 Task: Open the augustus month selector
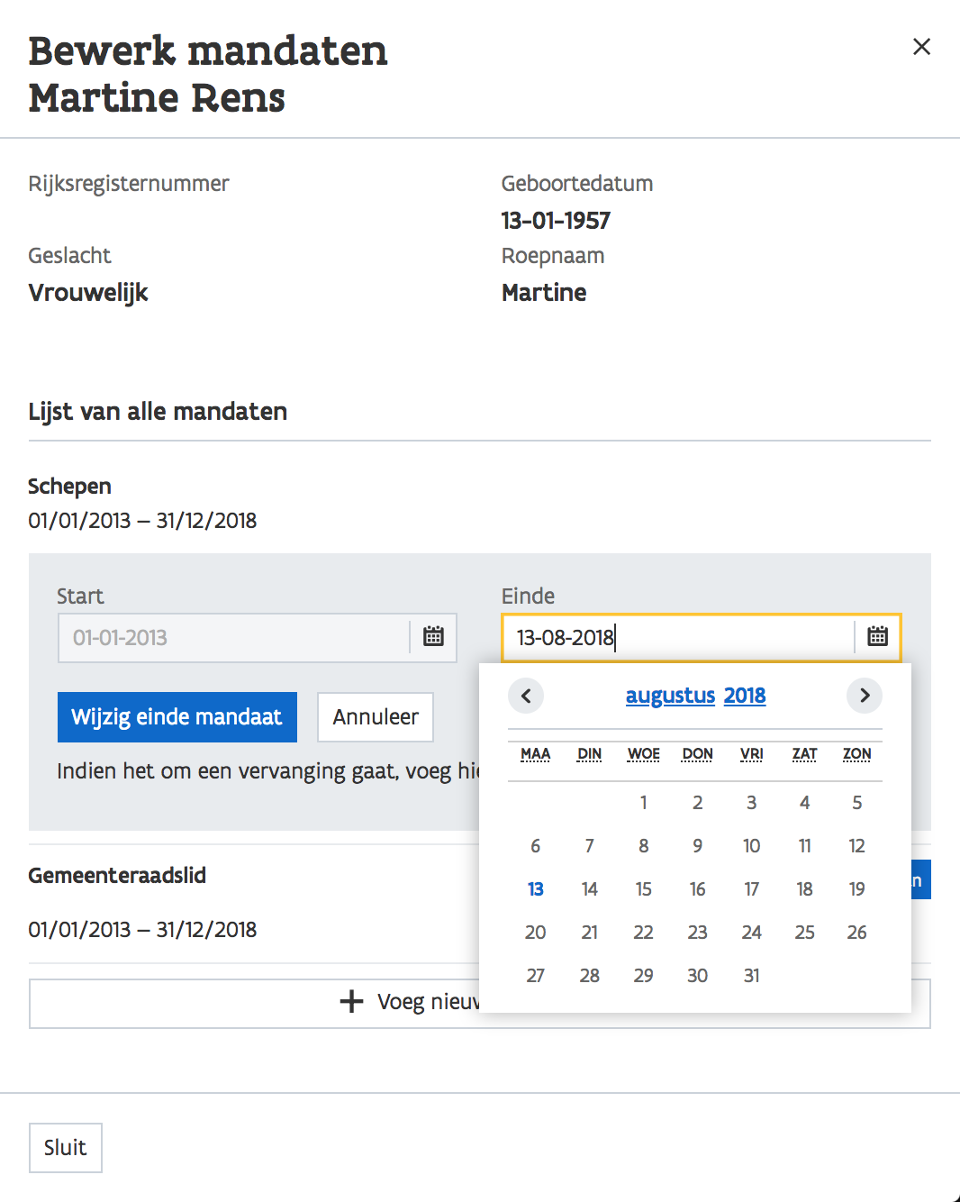[670, 696]
